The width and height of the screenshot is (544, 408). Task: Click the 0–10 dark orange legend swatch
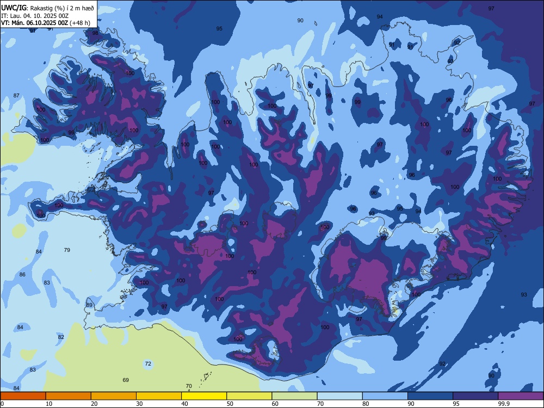point(23,396)
